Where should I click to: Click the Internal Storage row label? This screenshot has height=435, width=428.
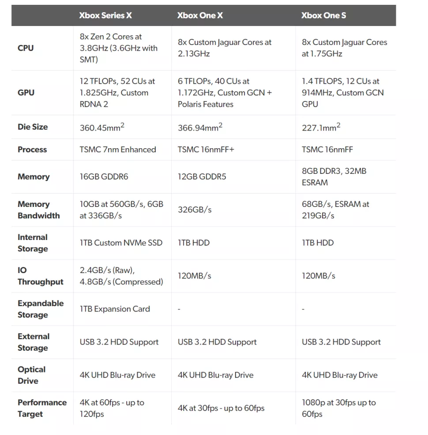[33, 243]
